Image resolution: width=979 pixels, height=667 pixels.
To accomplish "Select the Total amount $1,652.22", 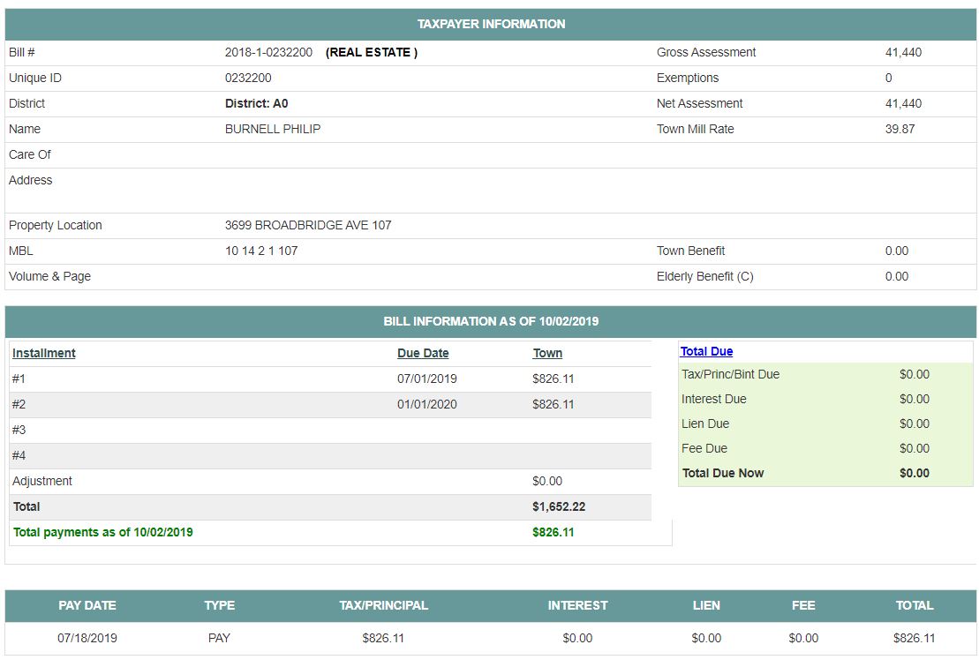I will point(559,506).
